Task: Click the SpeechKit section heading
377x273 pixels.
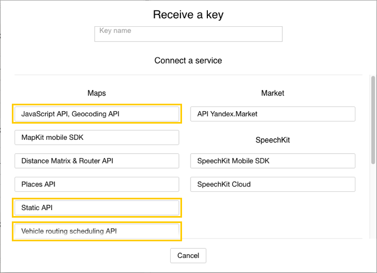Action: click(x=273, y=140)
